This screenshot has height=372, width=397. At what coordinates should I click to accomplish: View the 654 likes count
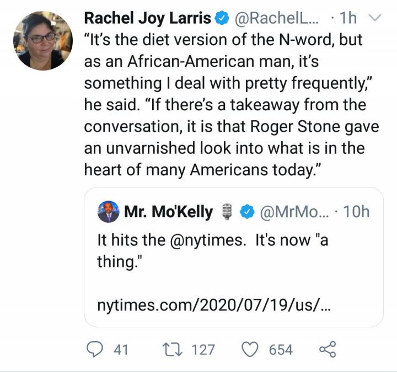coord(281,350)
